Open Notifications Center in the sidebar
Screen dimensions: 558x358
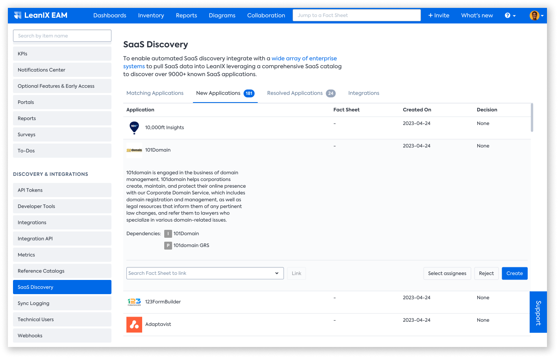pos(62,70)
